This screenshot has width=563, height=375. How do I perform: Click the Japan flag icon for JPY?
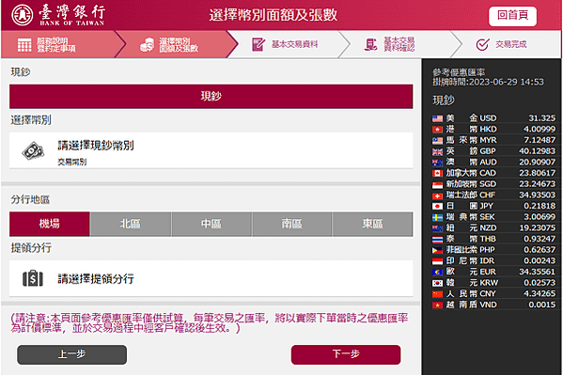tap(437, 206)
